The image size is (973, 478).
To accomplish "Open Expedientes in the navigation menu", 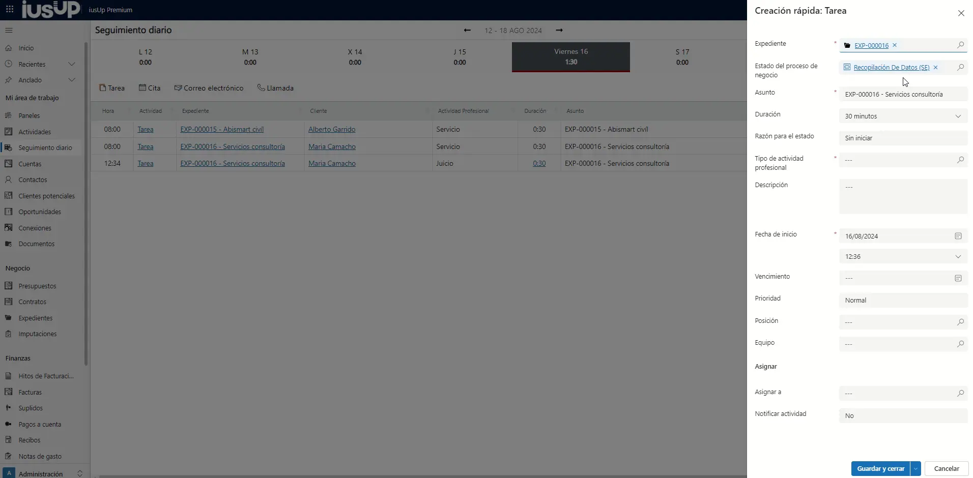I will pyautogui.click(x=35, y=318).
